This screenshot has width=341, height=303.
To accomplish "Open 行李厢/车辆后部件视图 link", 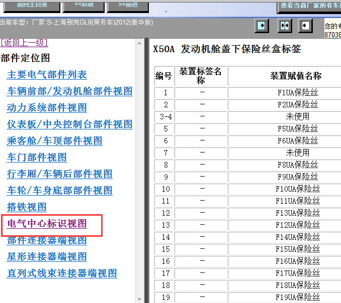I will [x=59, y=174].
